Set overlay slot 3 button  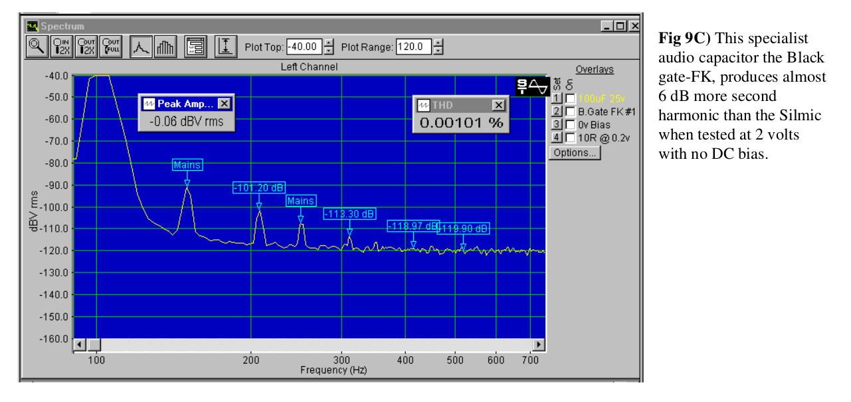click(557, 124)
